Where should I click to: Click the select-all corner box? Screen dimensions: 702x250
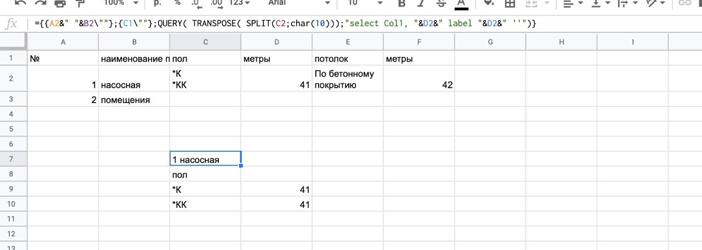(13, 42)
